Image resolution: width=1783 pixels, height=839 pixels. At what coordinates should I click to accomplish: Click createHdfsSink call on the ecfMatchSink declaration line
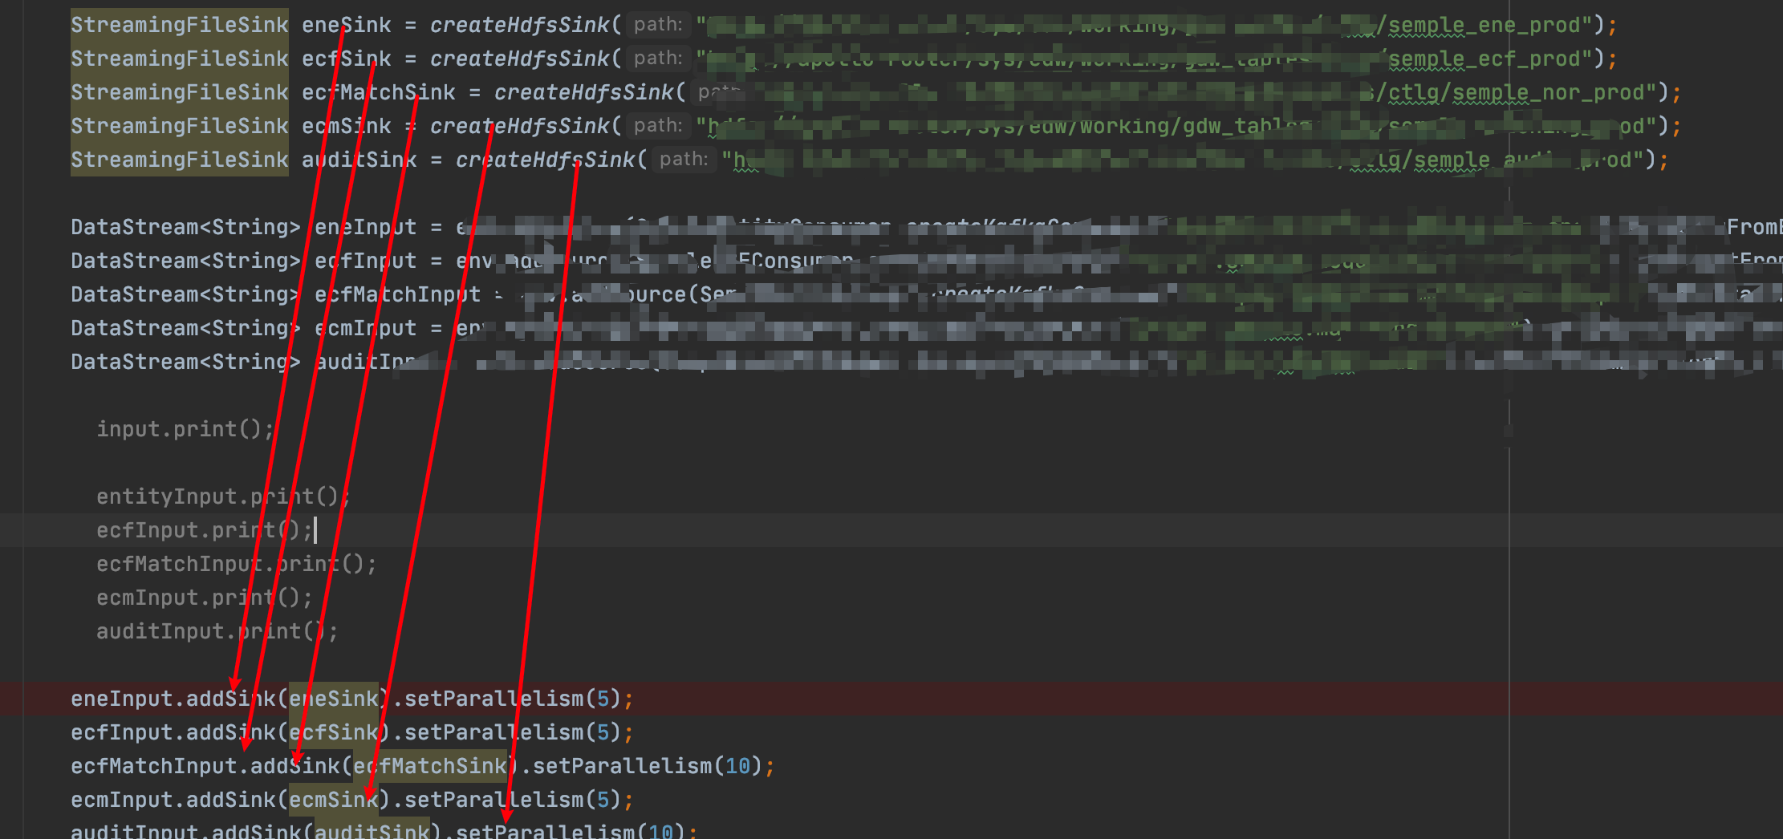[x=584, y=92]
